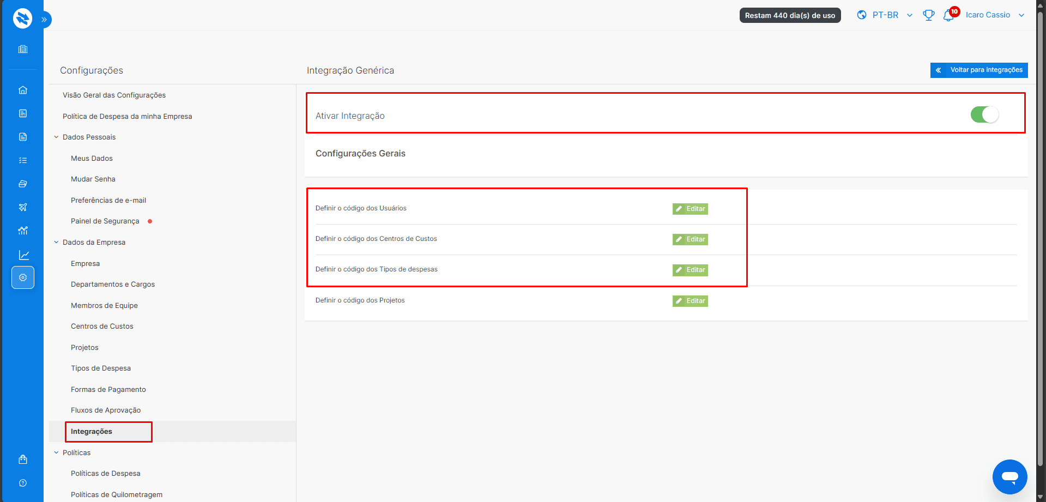Open the document reports icon in the sidebar
Viewport: 1046px width, 502px height.
point(23,137)
